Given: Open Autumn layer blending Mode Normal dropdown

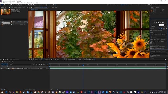Looking at the screenshot, I should 26,68.
